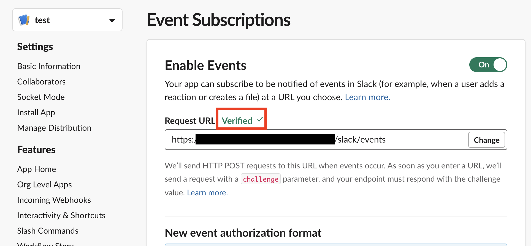The height and width of the screenshot is (246, 531).
Task: Toggle Enable Events off
Action: (488, 65)
